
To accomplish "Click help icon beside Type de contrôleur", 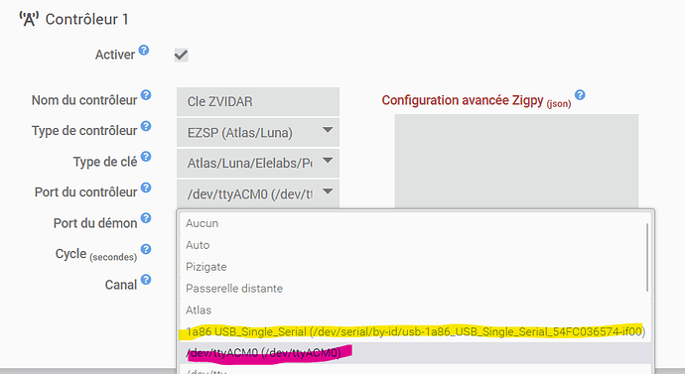I will coord(146,126).
